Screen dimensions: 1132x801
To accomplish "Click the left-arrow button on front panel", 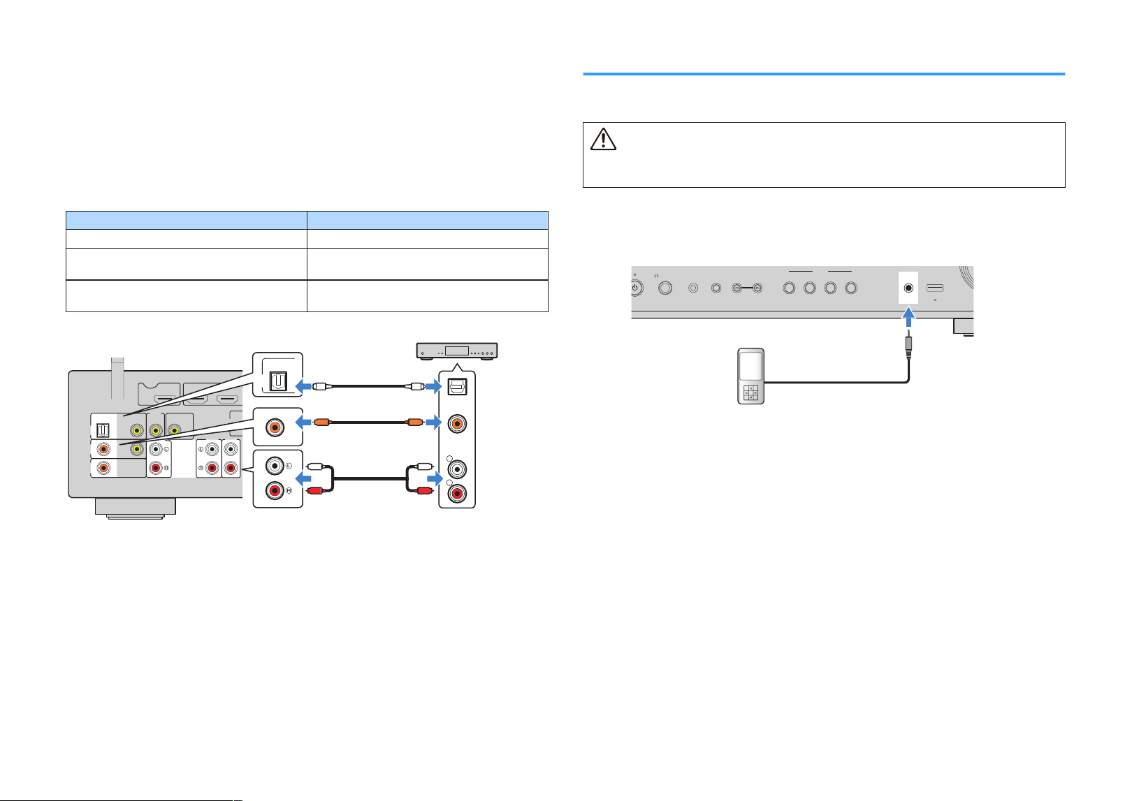I will pos(736,288).
